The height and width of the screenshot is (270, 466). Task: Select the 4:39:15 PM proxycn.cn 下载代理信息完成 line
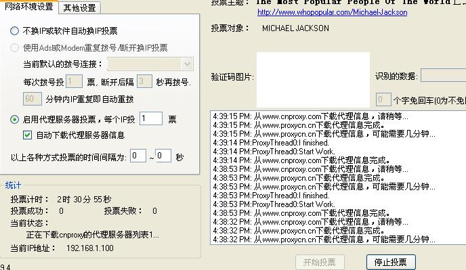(299, 125)
